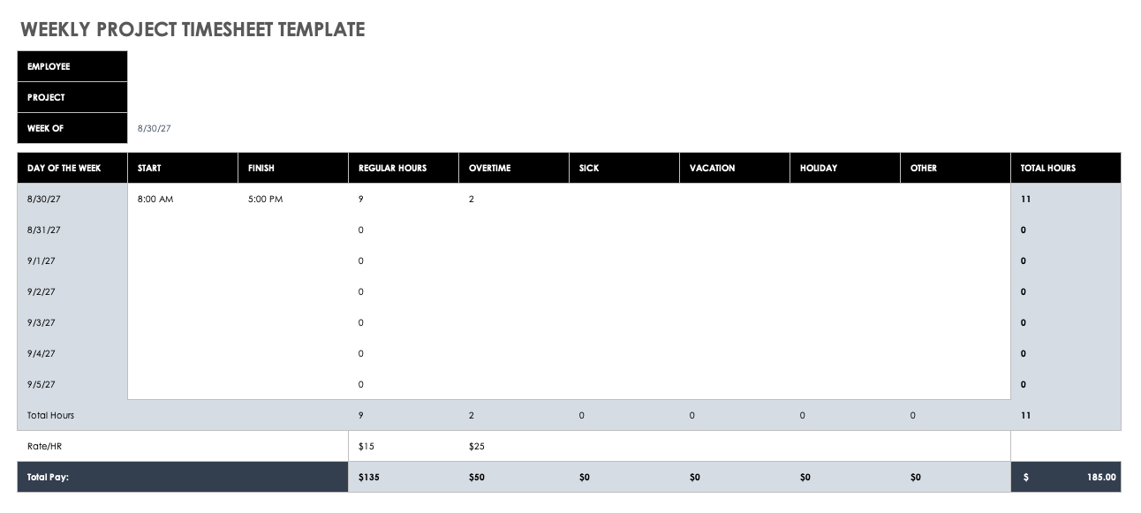Click the 5:00 PM finish time cell
The image size is (1141, 513).
[266, 199]
